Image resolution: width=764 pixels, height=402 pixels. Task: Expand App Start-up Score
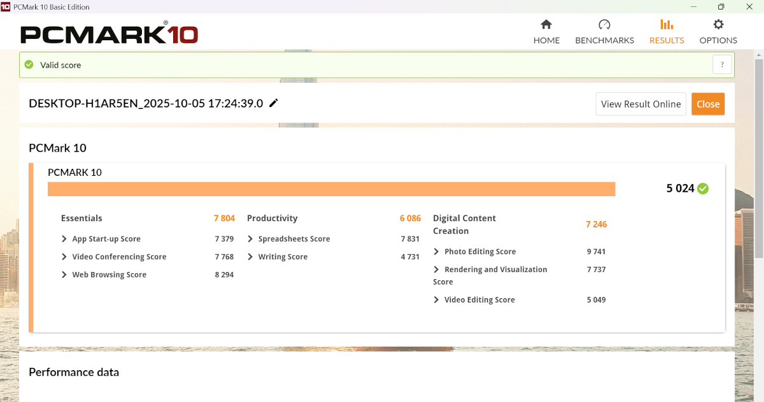tap(64, 239)
